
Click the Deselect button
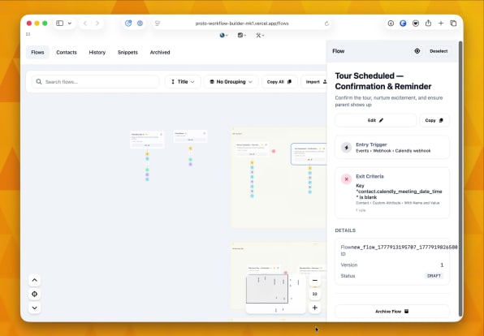(x=439, y=51)
